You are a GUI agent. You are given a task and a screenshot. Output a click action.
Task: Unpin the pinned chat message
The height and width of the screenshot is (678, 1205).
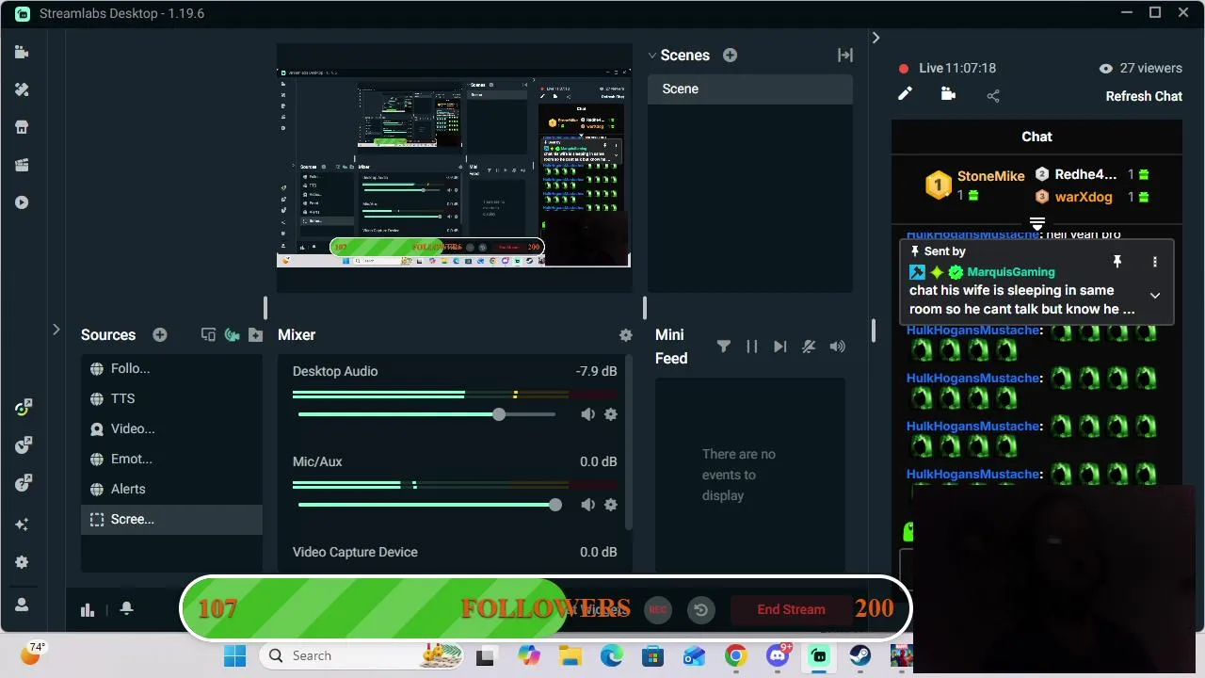click(x=1117, y=262)
